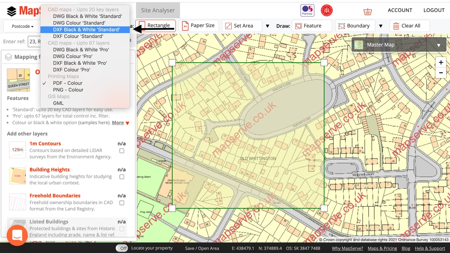Click the 1m Contours heading link

(45, 143)
